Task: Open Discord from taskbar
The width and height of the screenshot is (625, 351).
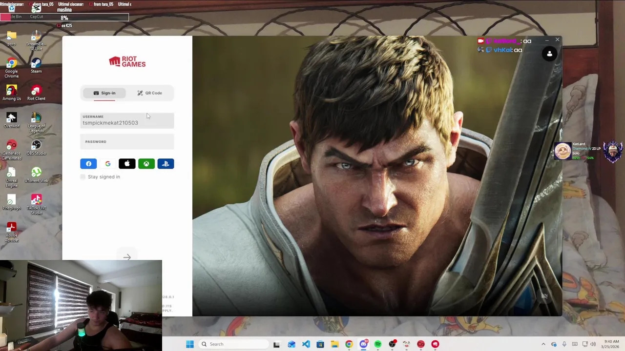Action: (x=363, y=344)
